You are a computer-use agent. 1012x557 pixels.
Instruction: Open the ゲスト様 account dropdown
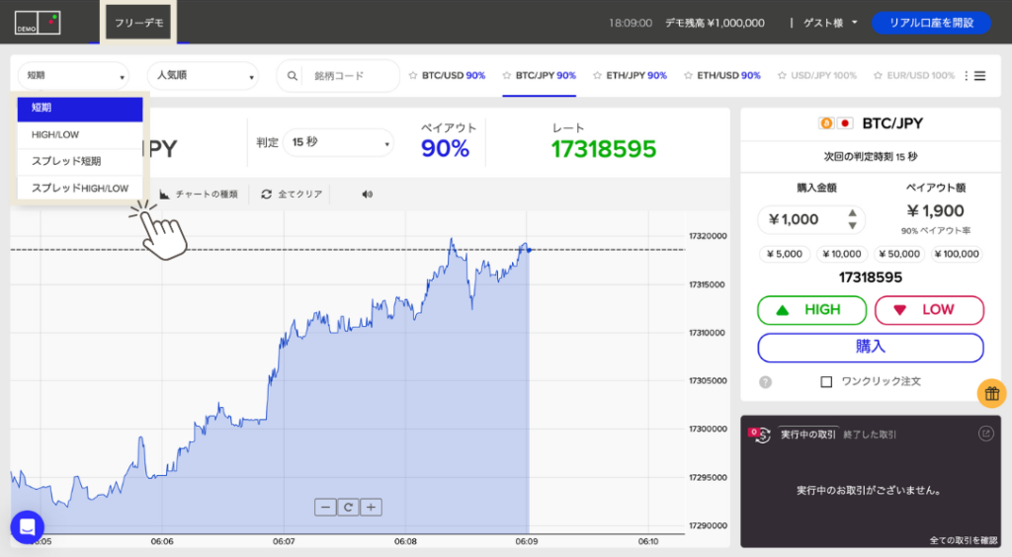point(830,22)
